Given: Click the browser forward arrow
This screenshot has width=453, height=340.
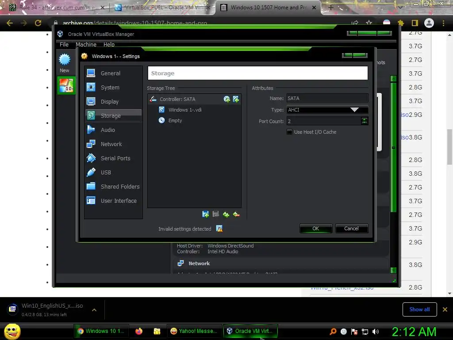Looking at the screenshot, I should 24,23.
